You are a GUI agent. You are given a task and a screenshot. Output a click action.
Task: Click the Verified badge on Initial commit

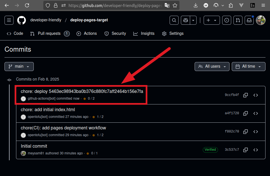tap(210, 150)
